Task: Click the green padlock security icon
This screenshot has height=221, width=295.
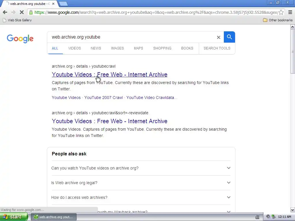Action: click(31, 12)
